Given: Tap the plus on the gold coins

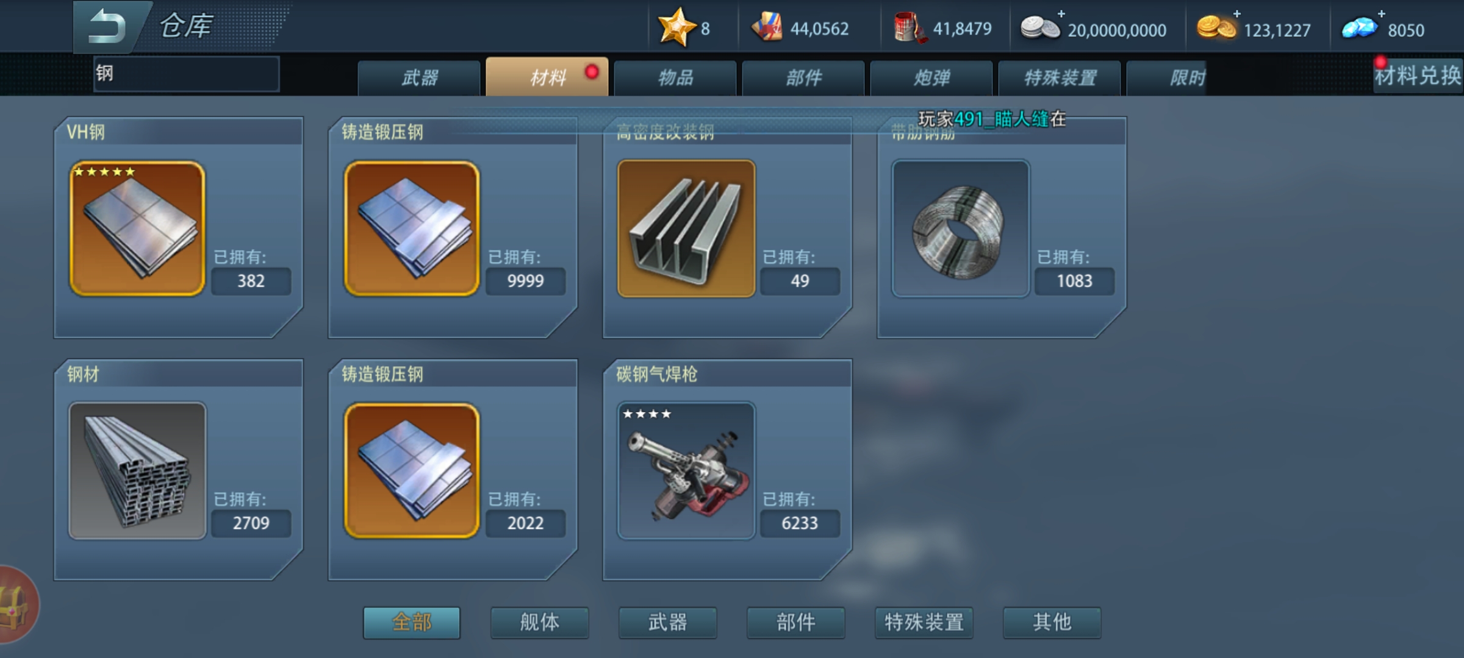Looking at the screenshot, I should pyautogui.click(x=1236, y=13).
